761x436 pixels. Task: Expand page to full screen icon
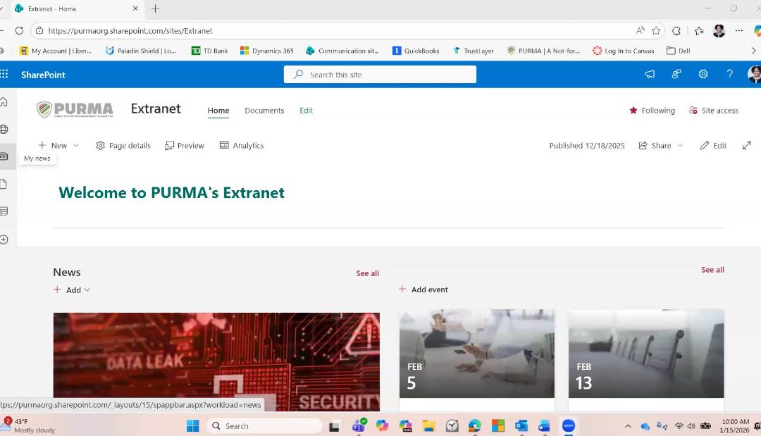pyautogui.click(x=746, y=146)
